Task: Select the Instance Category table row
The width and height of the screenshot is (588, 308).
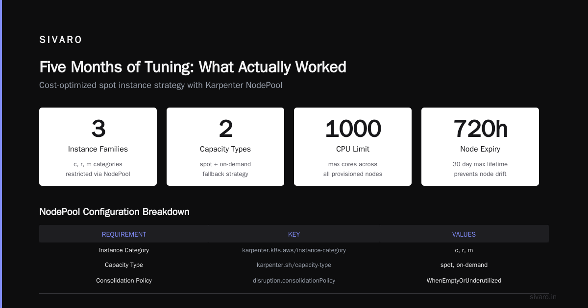Action: click(x=294, y=250)
